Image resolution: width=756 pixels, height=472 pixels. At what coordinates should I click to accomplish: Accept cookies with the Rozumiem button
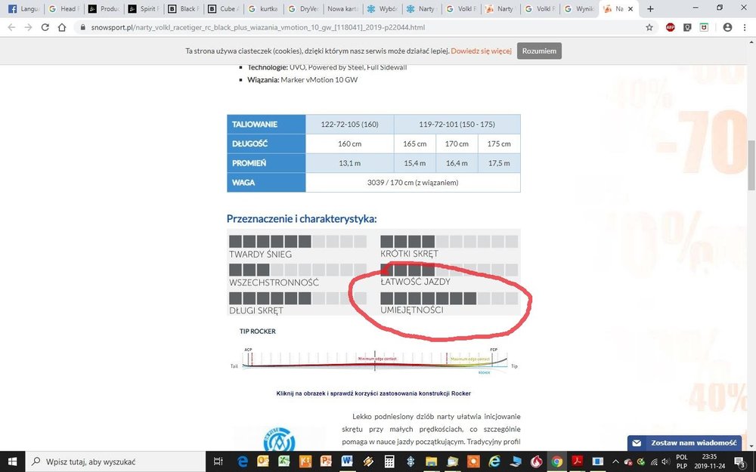click(x=539, y=51)
